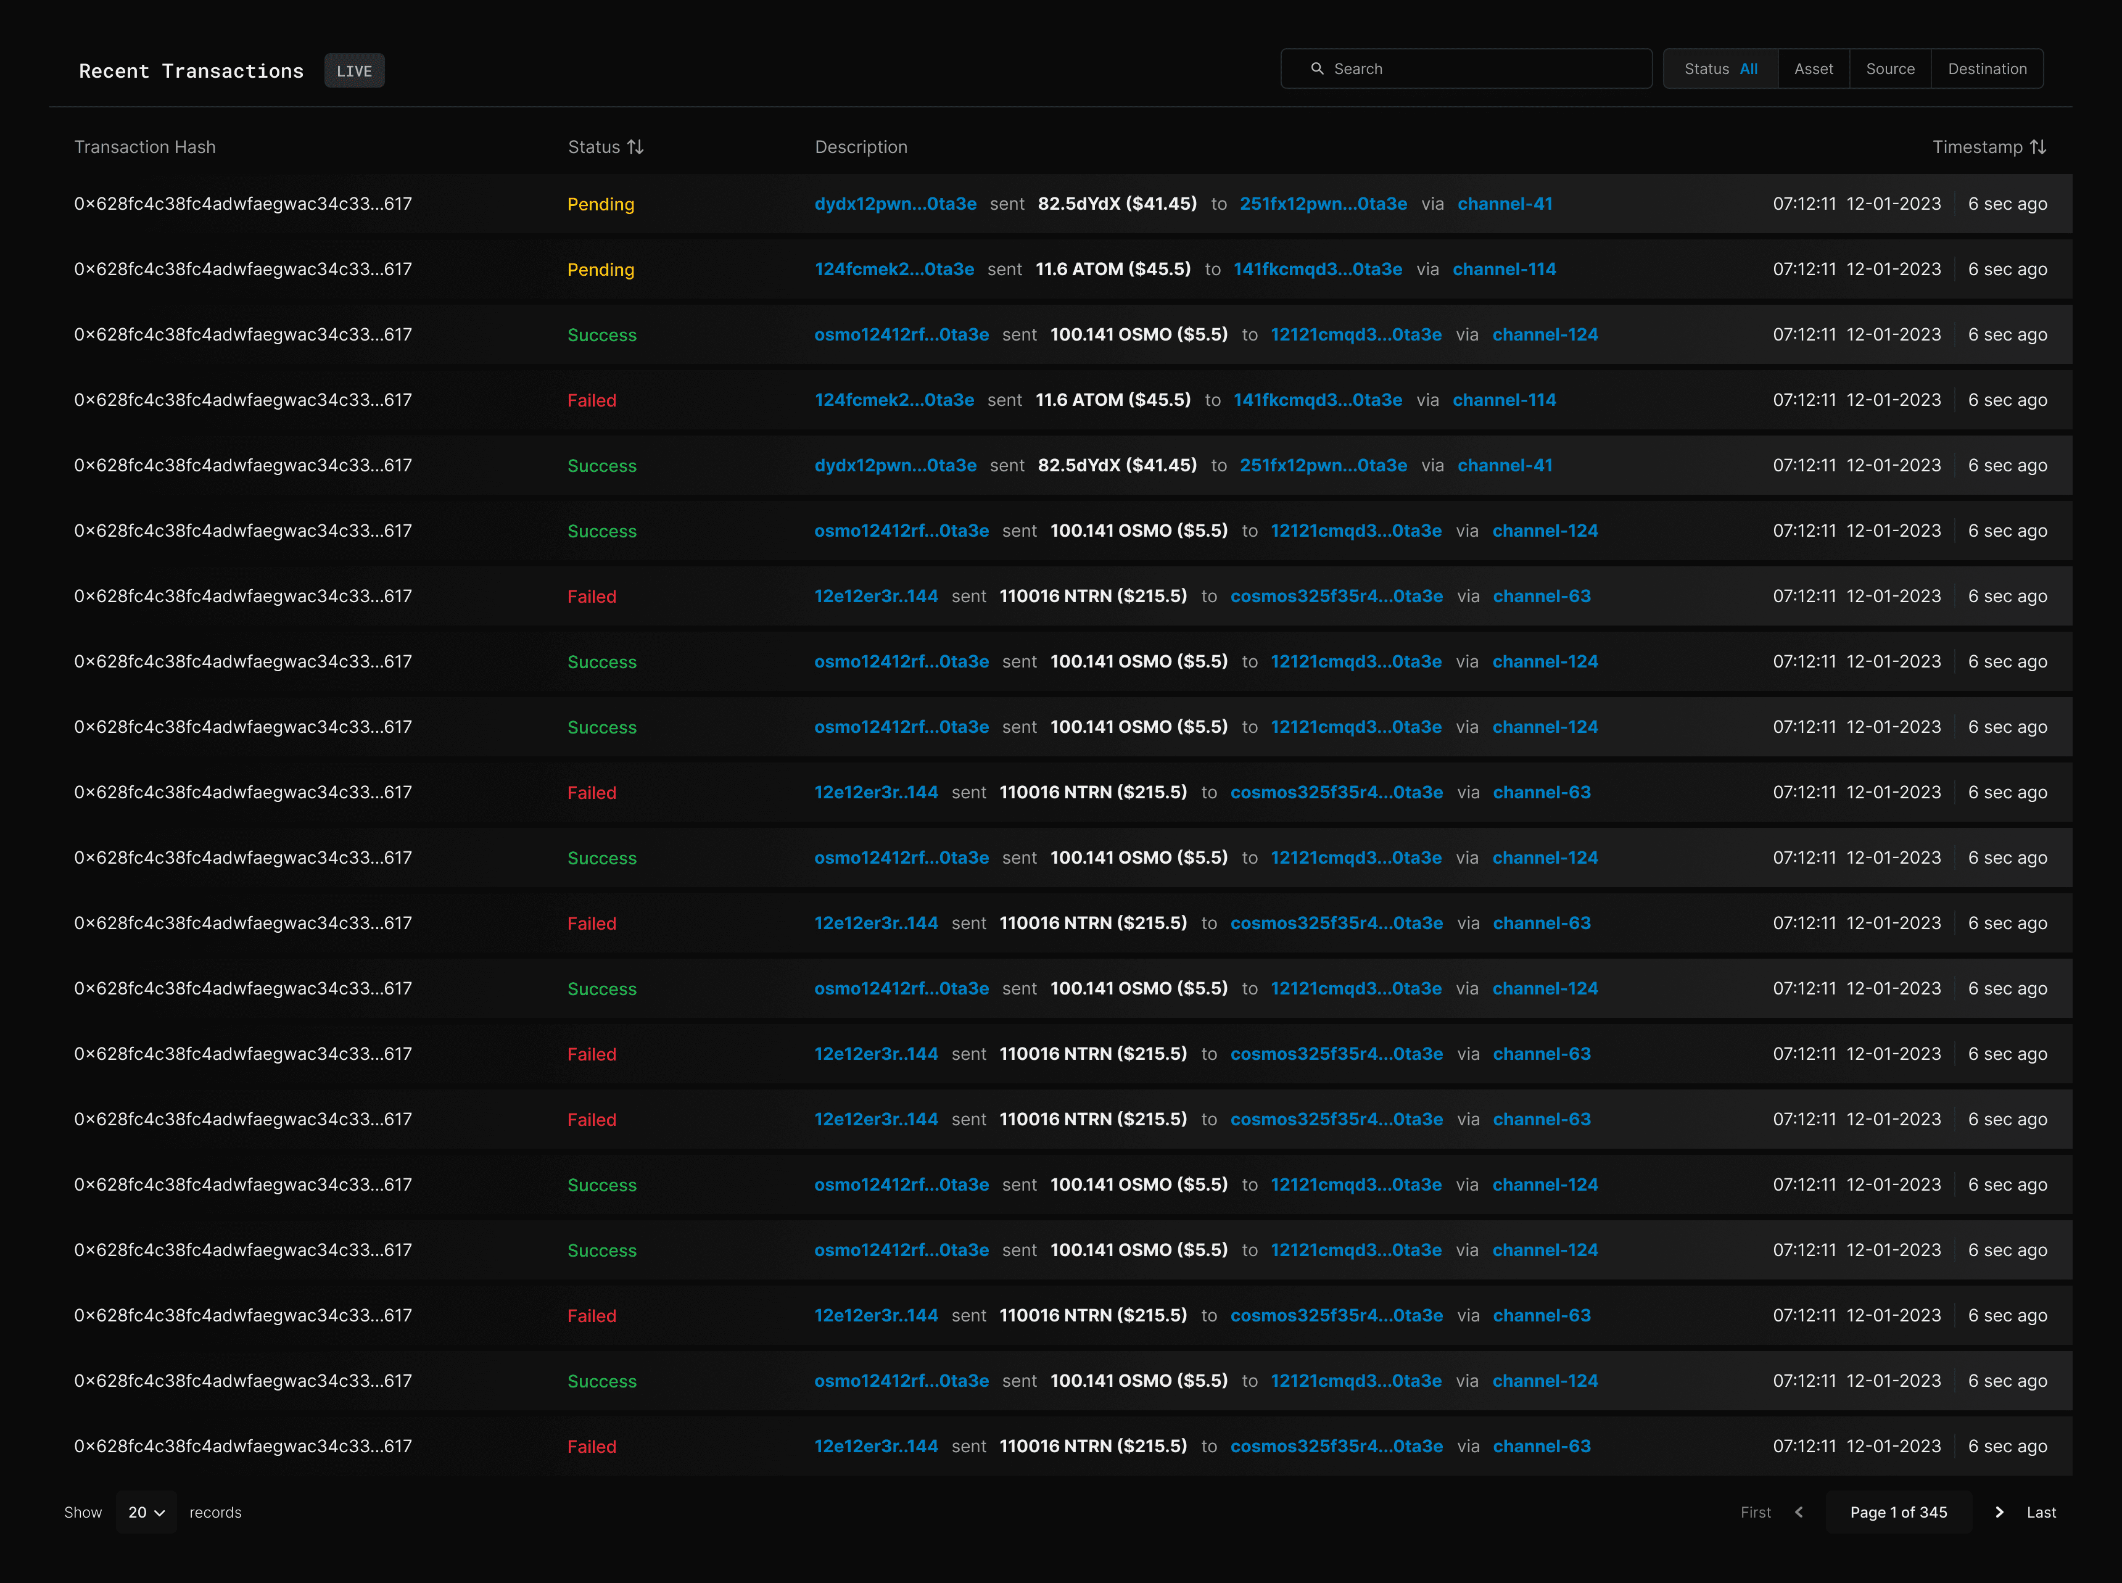This screenshot has height=1583, width=2122.
Task: Go to next page with right chevron
Action: point(1999,1512)
